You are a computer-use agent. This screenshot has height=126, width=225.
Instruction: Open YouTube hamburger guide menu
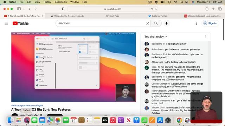[6, 23]
